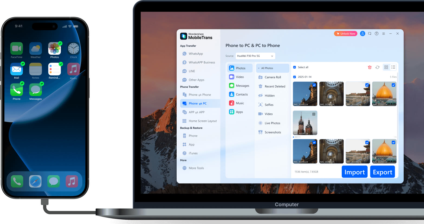Image resolution: width=424 pixels, height=224 pixels.
Task: Toggle the 2025-01-14 date group checkbox
Action: click(x=294, y=77)
